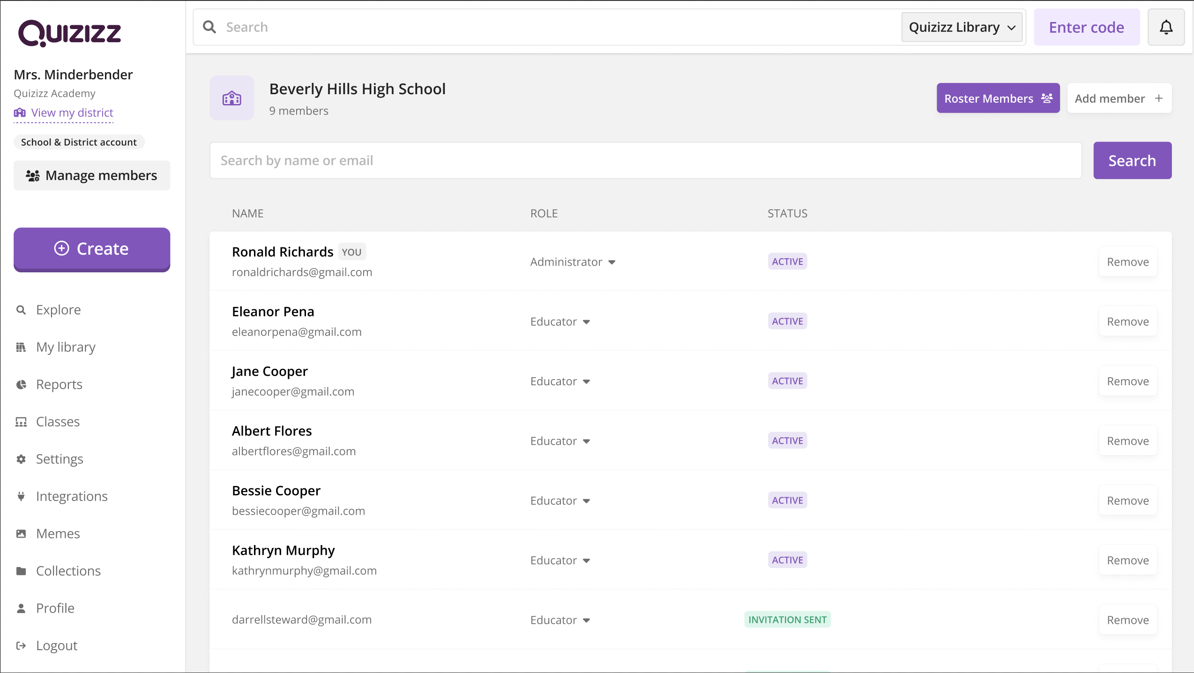Open Collections
Image resolution: width=1194 pixels, height=673 pixels.
[x=68, y=571]
